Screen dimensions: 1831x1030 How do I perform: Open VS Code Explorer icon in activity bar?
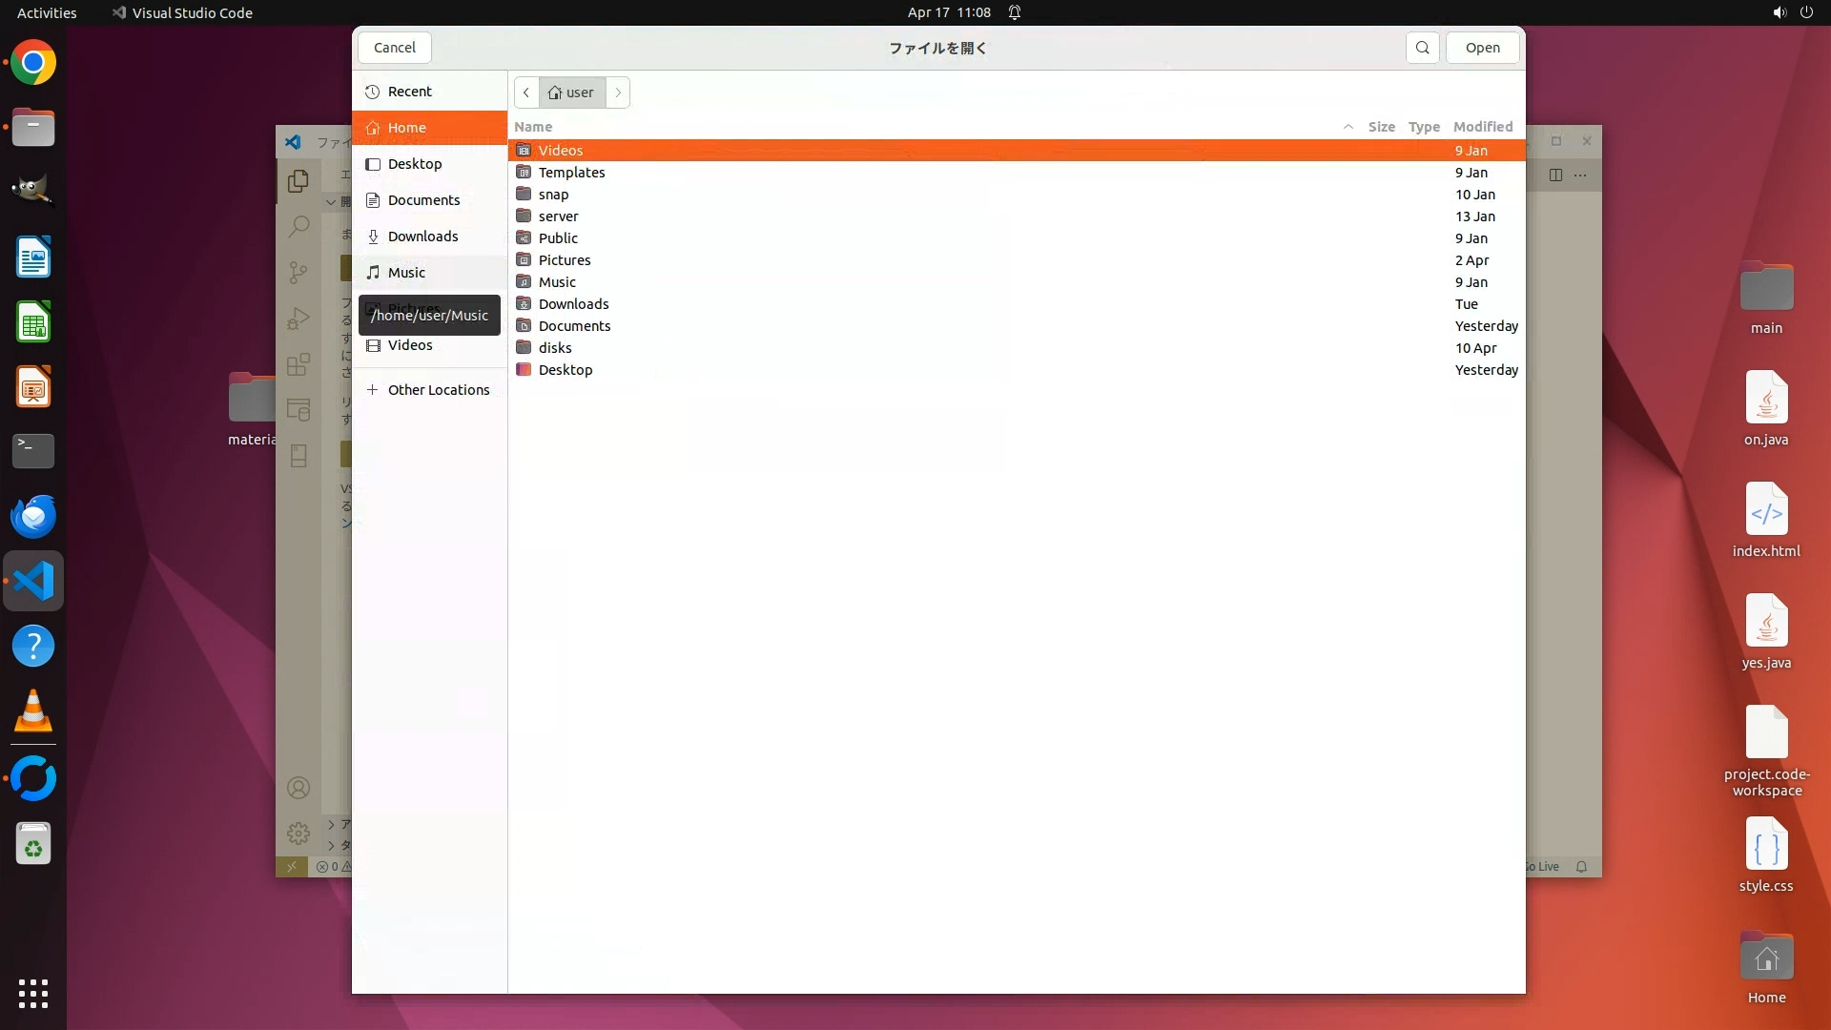(x=298, y=180)
